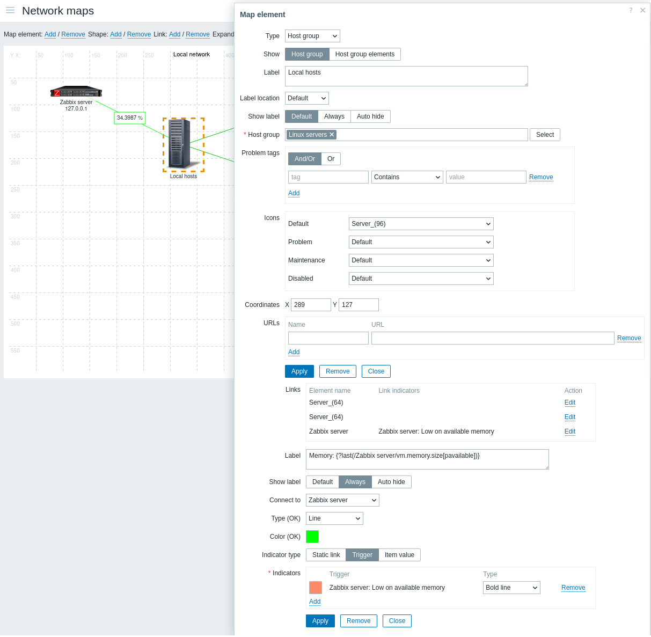The image size is (651, 637).
Task: Select the Local hosts server tower icon
Action: (x=183, y=144)
